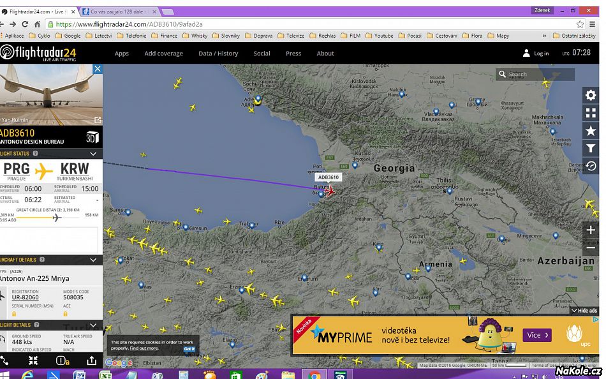Click the browser address bar URL
606x379 pixels.
click(129, 24)
